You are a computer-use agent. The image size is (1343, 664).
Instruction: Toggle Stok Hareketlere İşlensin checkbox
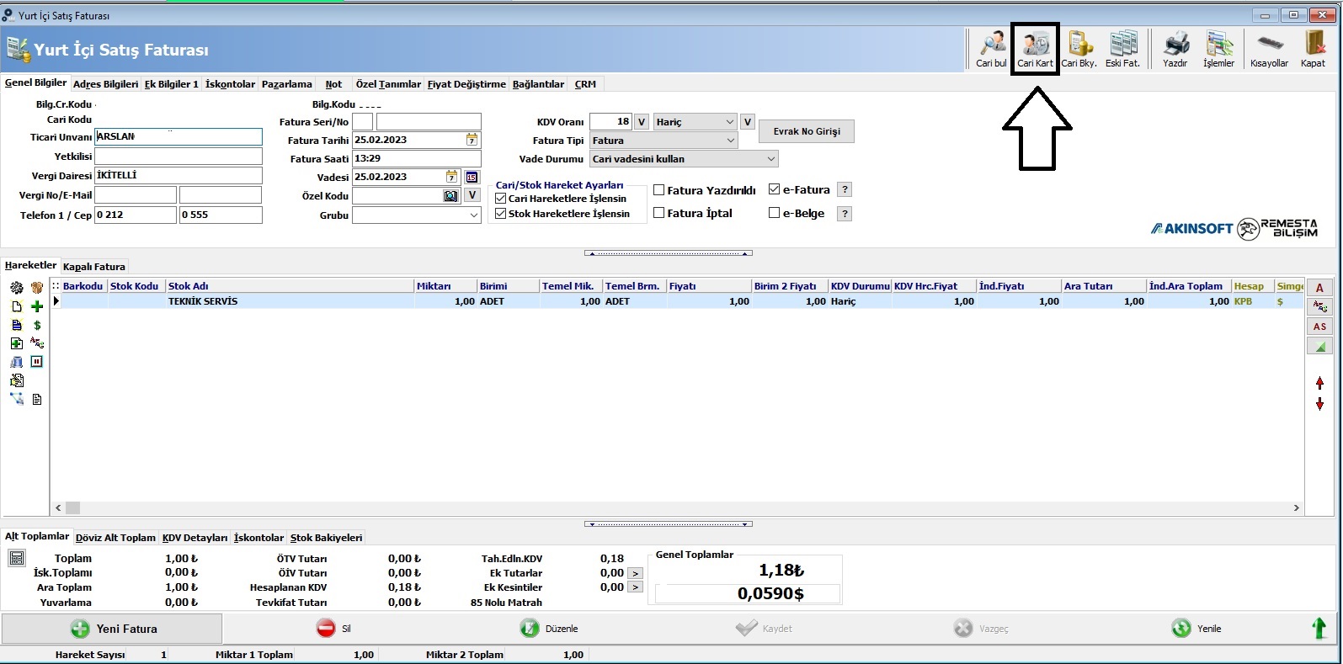[x=501, y=214]
